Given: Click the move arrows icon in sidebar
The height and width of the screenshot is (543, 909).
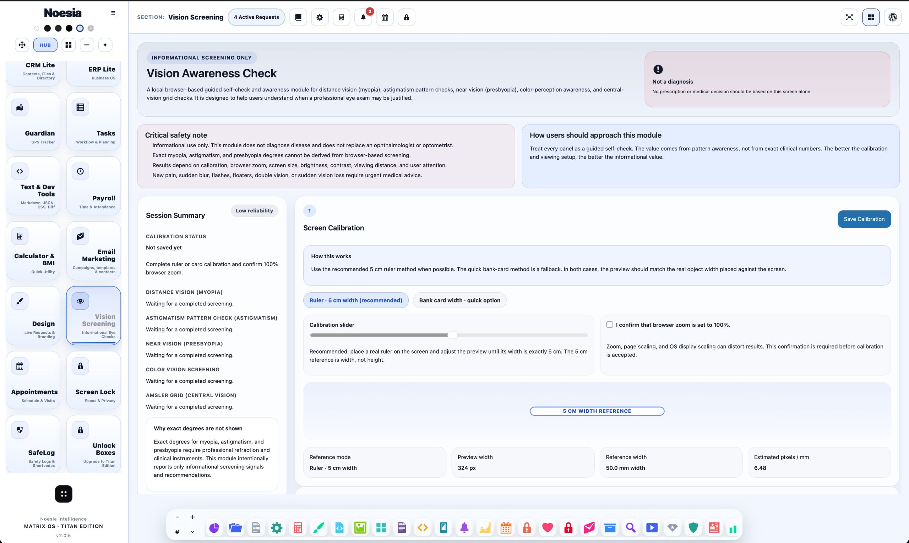Looking at the screenshot, I should click(x=22, y=45).
